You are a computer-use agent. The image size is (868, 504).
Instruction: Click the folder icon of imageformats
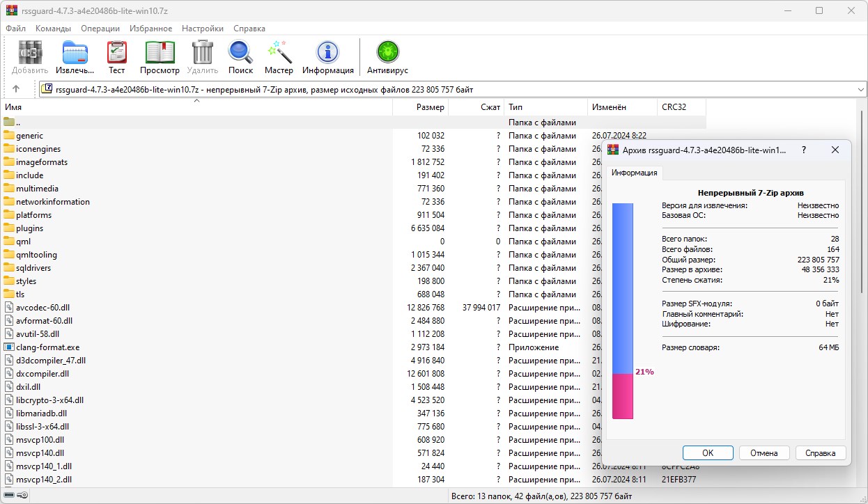[x=9, y=162]
